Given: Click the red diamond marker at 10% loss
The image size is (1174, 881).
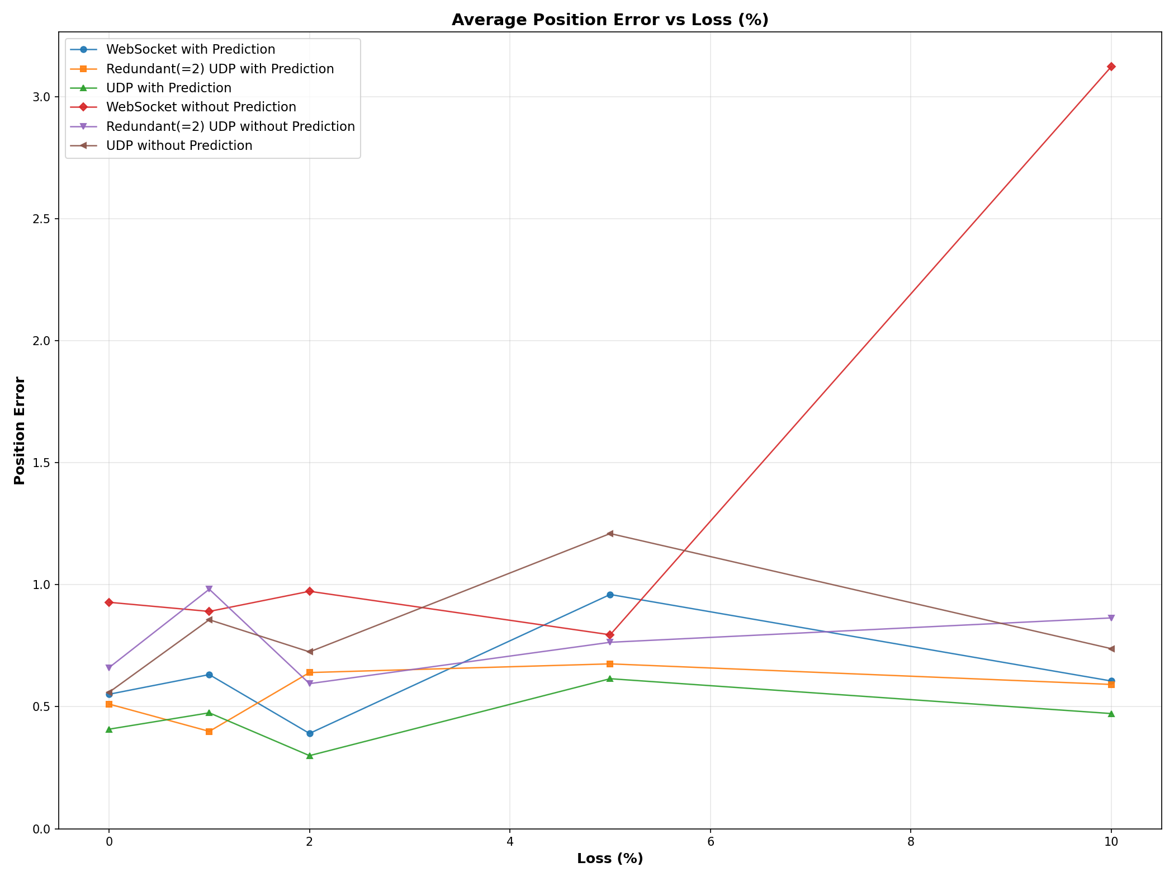Looking at the screenshot, I should tap(1111, 67).
